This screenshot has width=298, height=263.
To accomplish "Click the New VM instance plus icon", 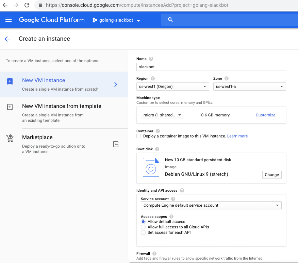I will (x=10, y=81).
